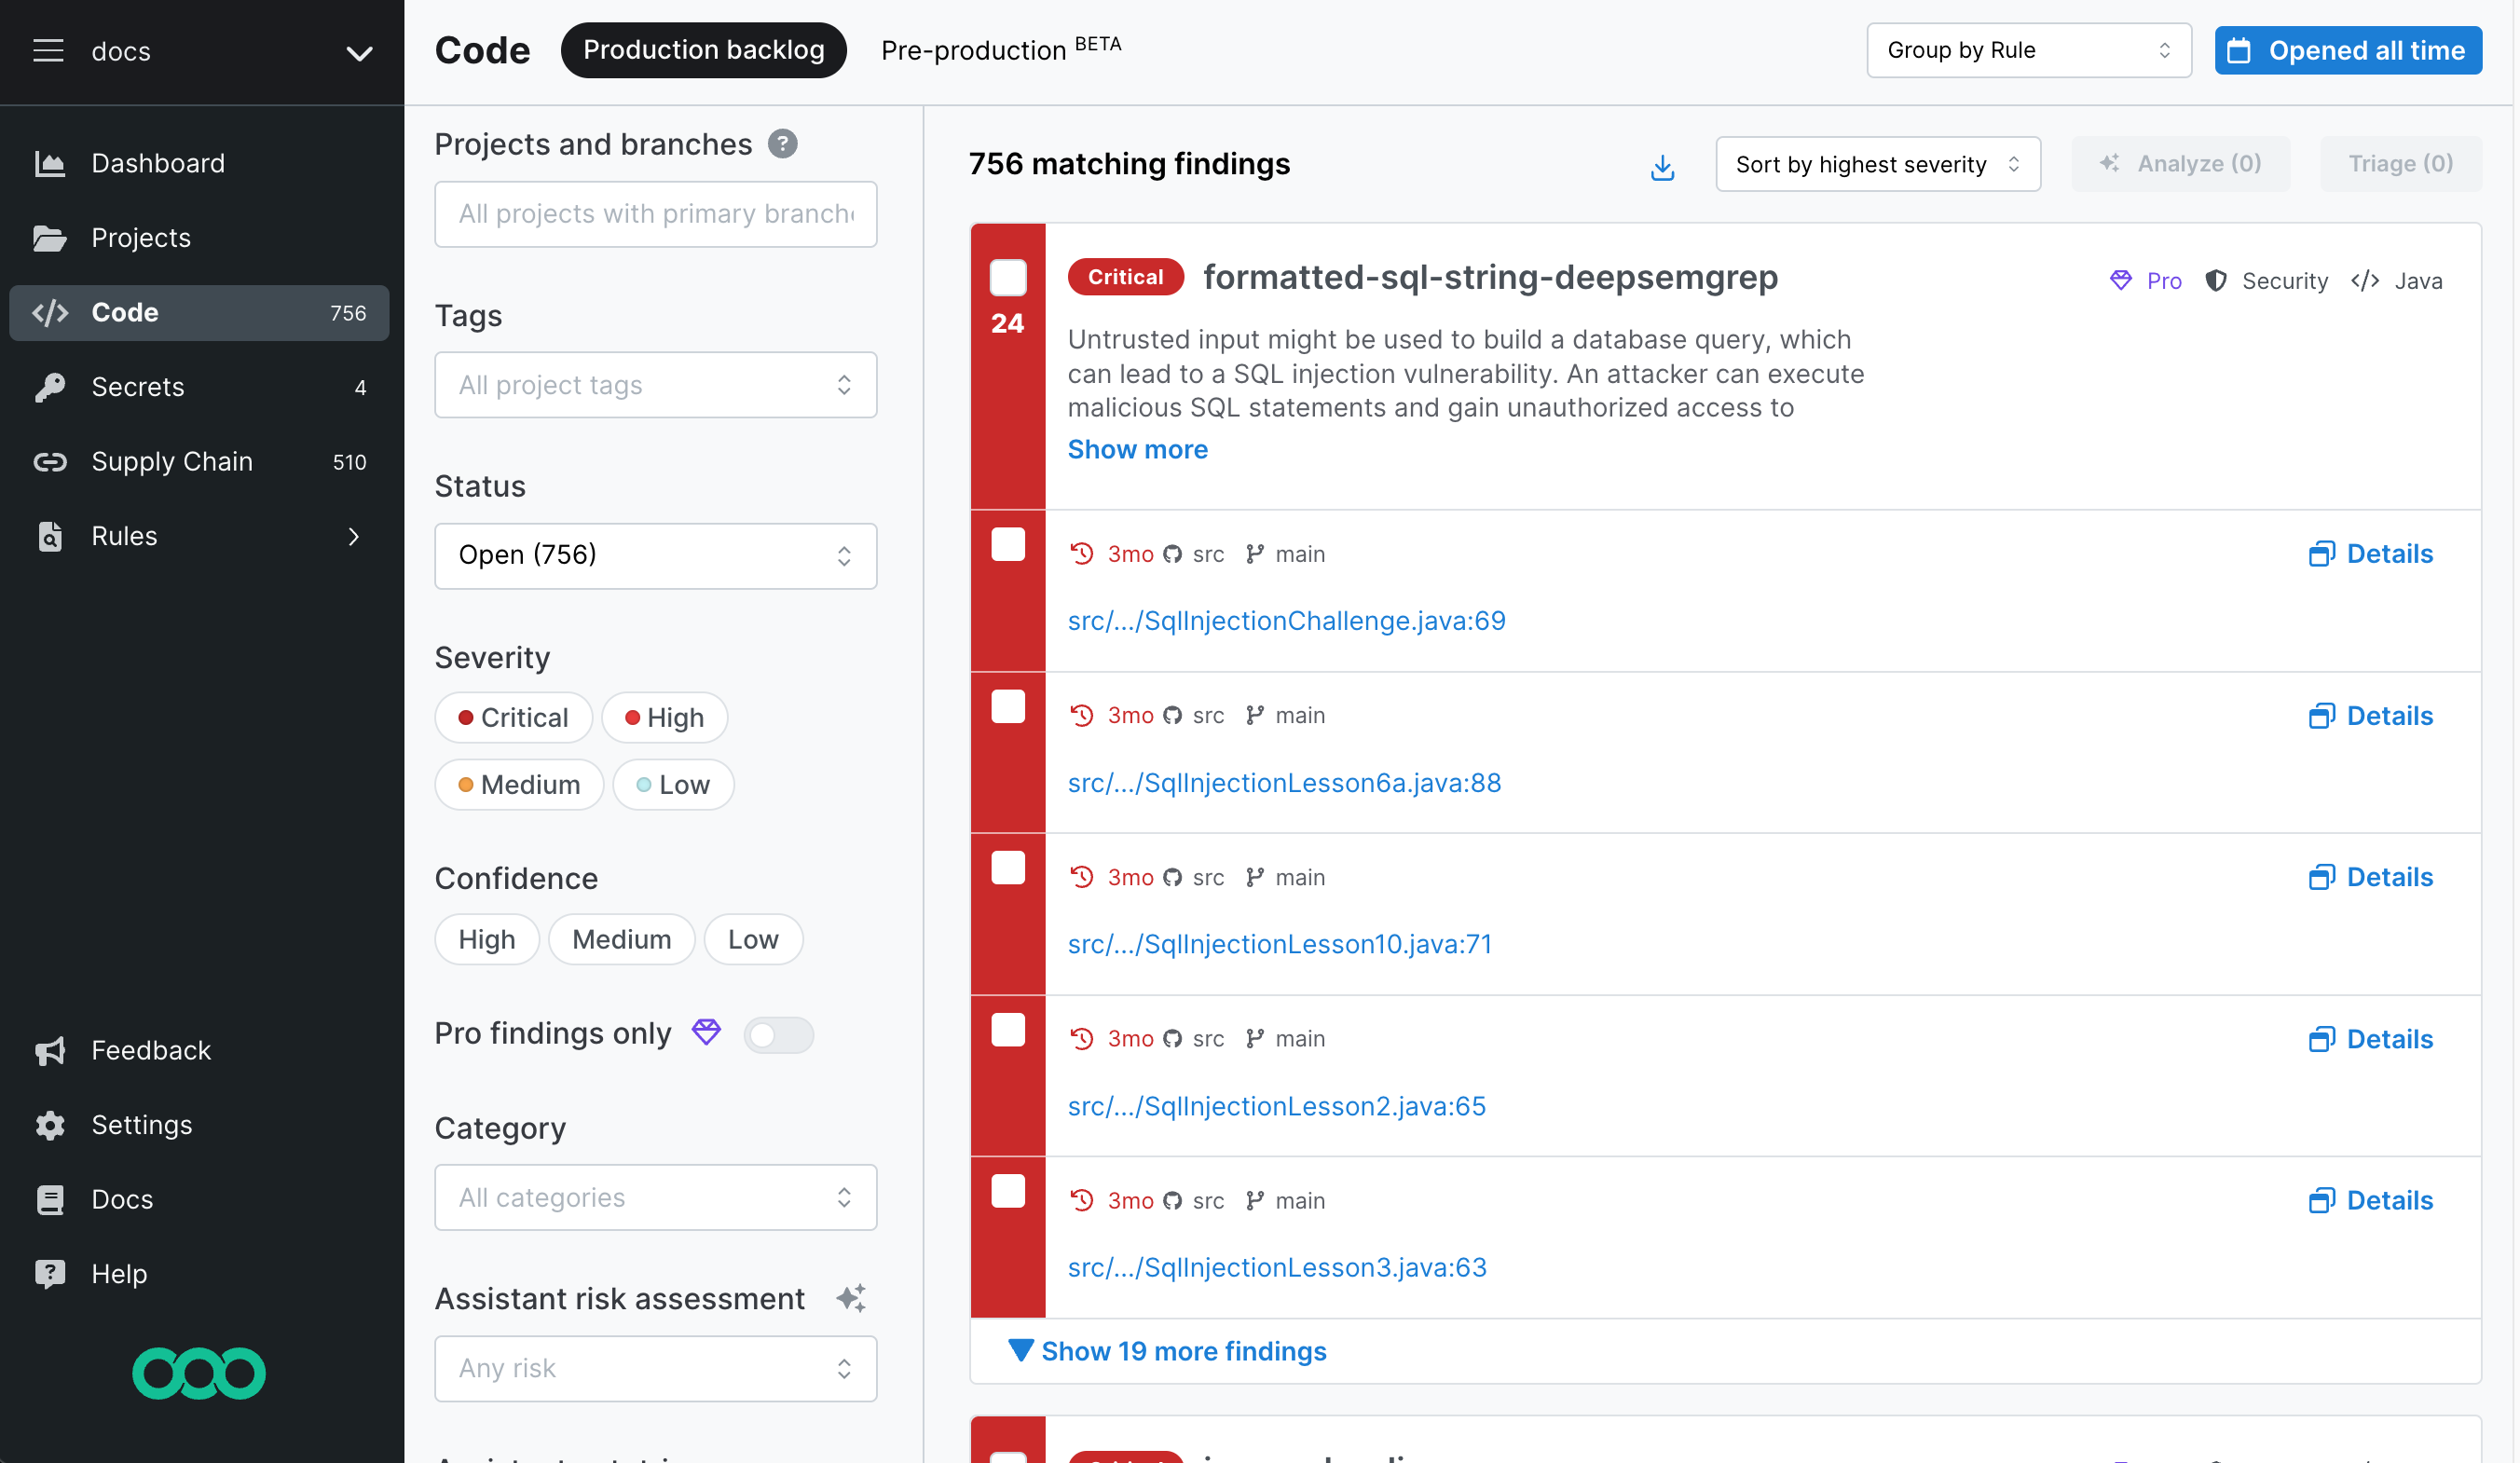Click the Secrets key icon

pos(50,387)
